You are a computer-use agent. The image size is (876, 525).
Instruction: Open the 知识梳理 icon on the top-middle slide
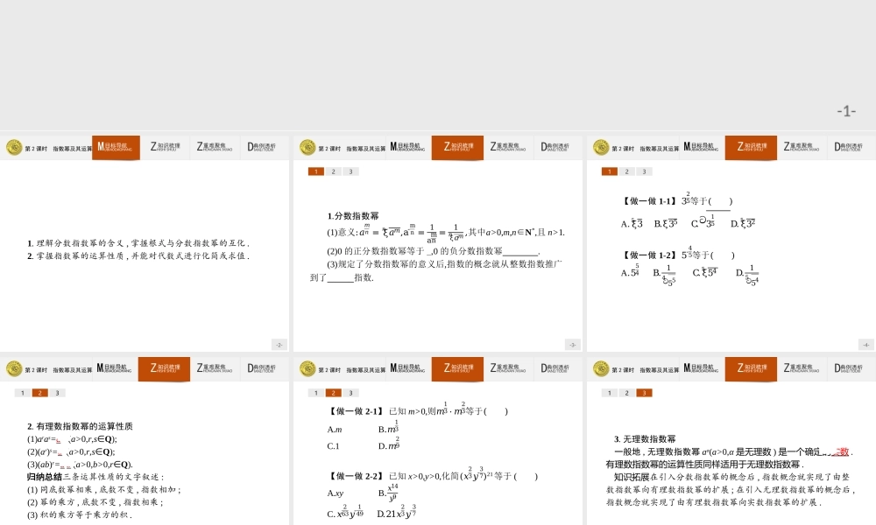pos(457,147)
